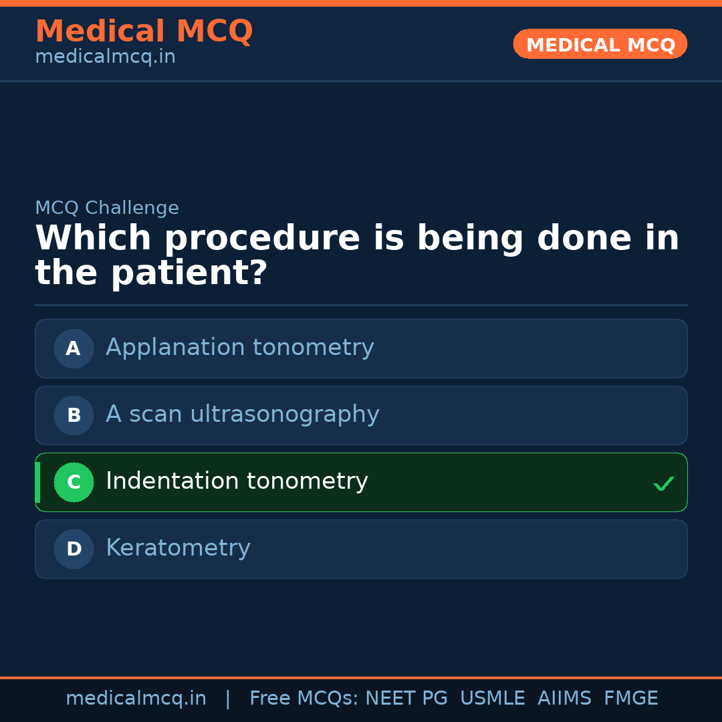Select the NEET PG label in the footer
The image size is (722, 722).
[x=406, y=698]
